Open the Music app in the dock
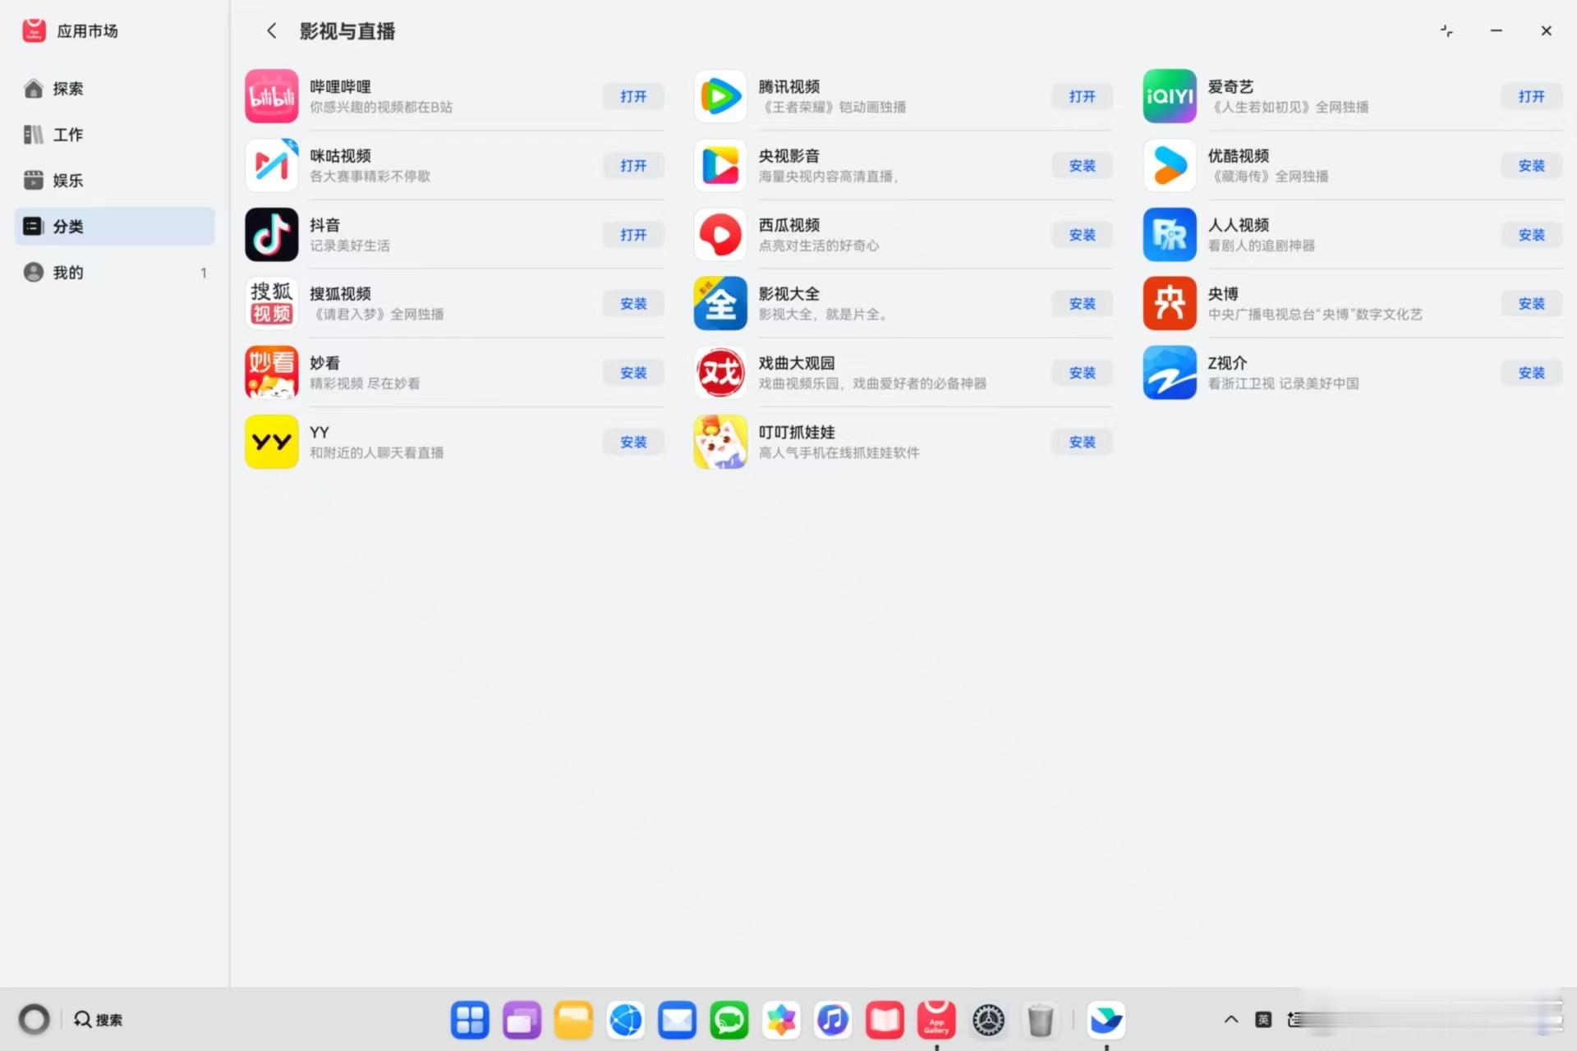Viewport: 1577px width, 1051px height. click(832, 1020)
